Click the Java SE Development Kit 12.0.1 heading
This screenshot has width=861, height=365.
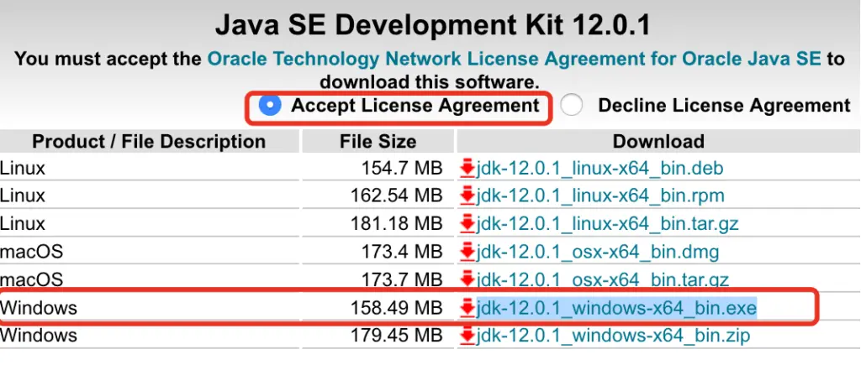click(x=432, y=25)
